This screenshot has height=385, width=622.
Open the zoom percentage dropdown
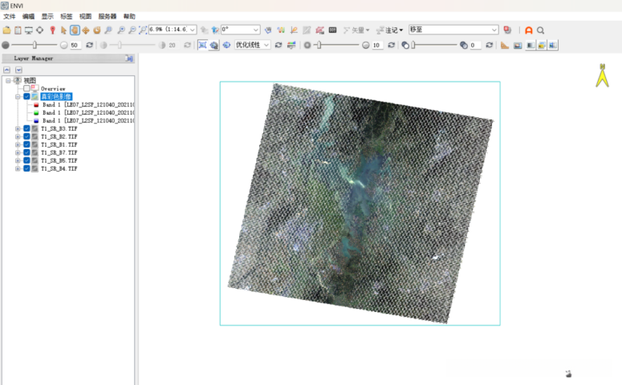(x=192, y=30)
